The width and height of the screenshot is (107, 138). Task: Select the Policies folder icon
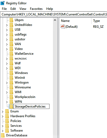tap(7, 121)
